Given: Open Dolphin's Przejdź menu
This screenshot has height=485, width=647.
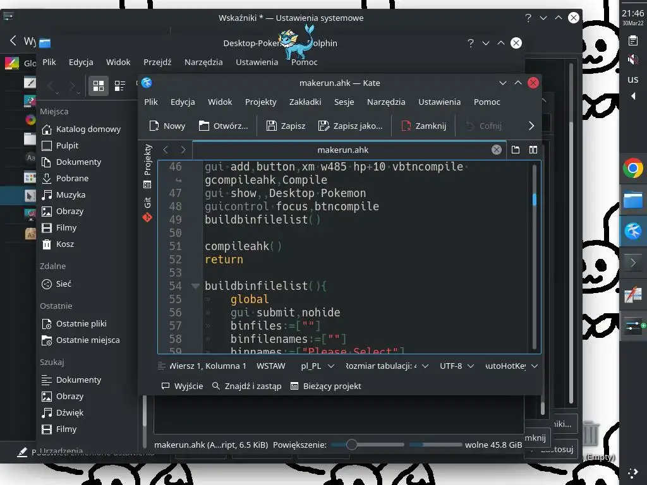Looking at the screenshot, I should pyautogui.click(x=157, y=62).
